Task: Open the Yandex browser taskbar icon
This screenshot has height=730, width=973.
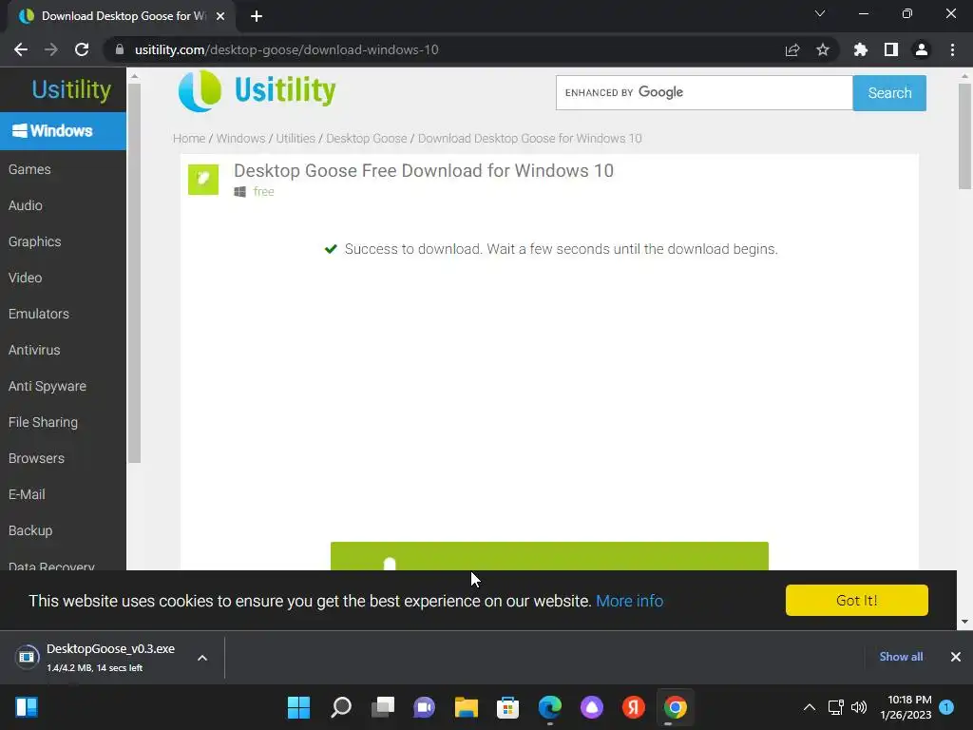Action: click(634, 707)
